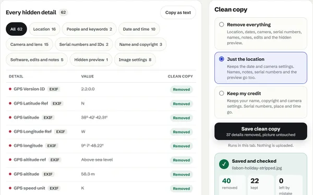Filter by Image settings 8
The height and width of the screenshot is (195, 313).
[135, 60]
